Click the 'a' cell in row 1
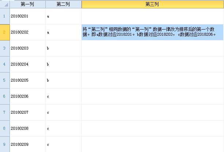Viewport: 224px width, 152px height. click(x=64, y=16)
